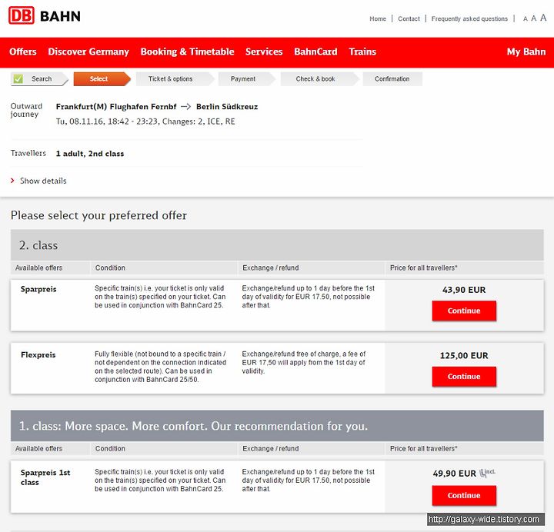Go to the Home link
Screen dimensions: 554x532
pos(378,18)
